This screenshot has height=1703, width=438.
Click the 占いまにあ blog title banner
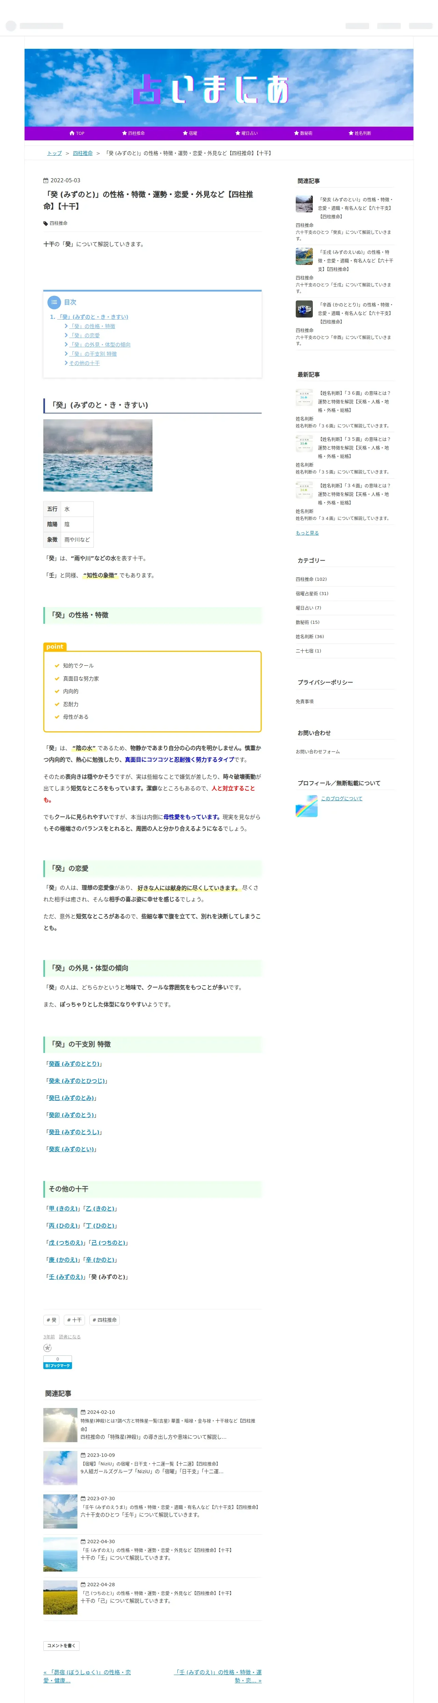219,87
